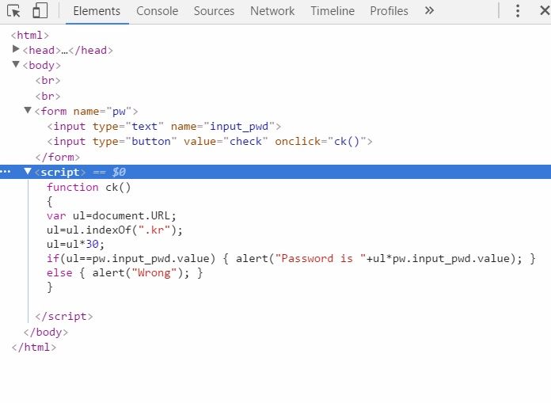The width and height of the screenshot is (551, 403).
Task: Collapse the form name="pw" node
Action: (x=28, y=110)
